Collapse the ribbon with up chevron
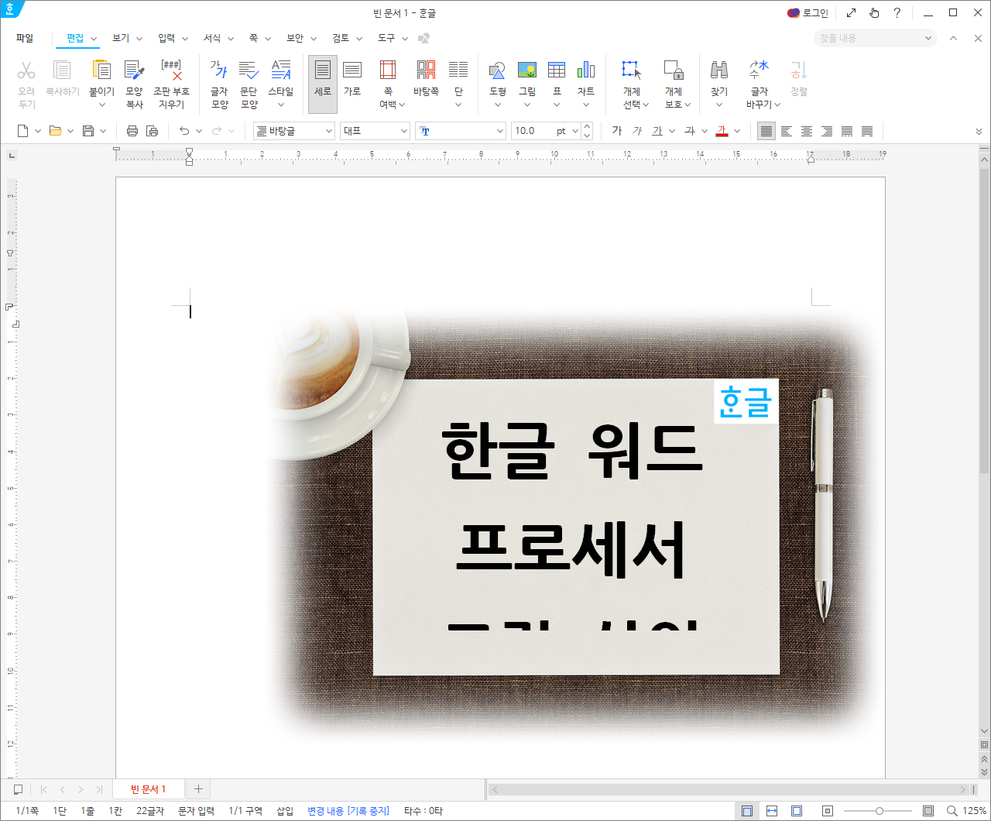Screen dimensions: 991x821 [x=954, y=38]
